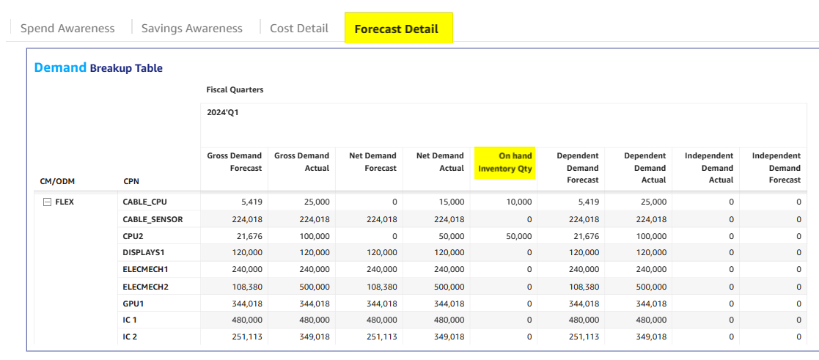Click ELECMECH2 net demand actual 500,000

(x=448, y=287)
